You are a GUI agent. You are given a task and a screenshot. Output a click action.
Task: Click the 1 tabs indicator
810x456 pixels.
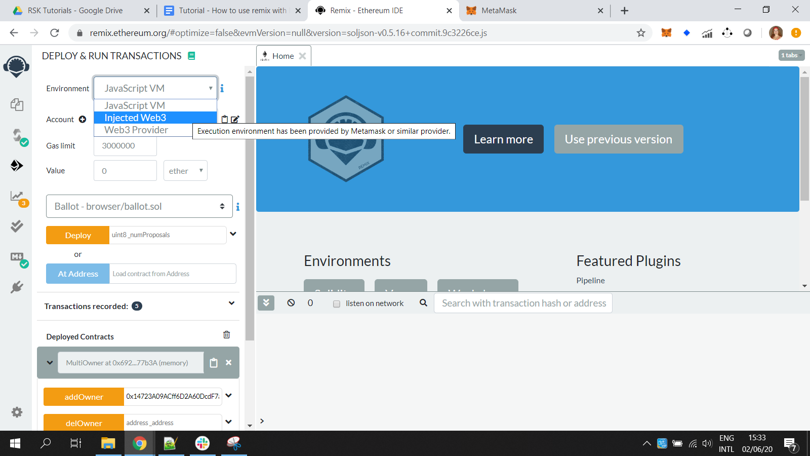(x=791, y=55)
